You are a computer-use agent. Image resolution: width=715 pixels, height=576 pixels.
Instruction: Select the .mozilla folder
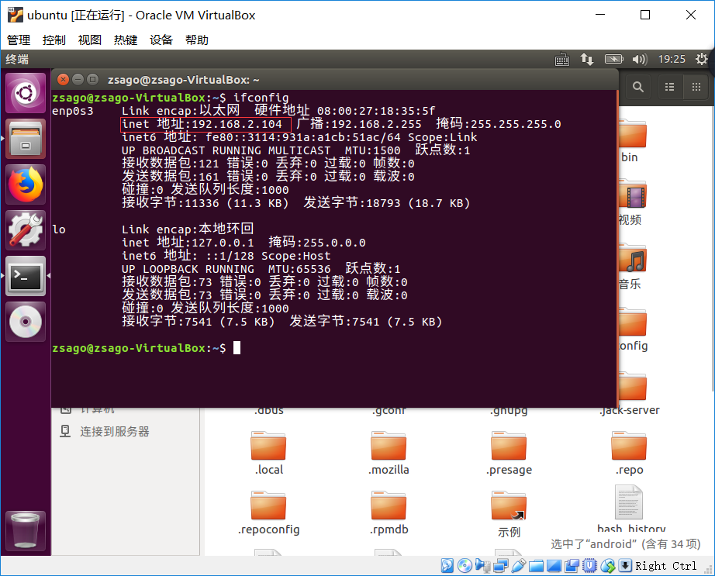pos(389,453)
